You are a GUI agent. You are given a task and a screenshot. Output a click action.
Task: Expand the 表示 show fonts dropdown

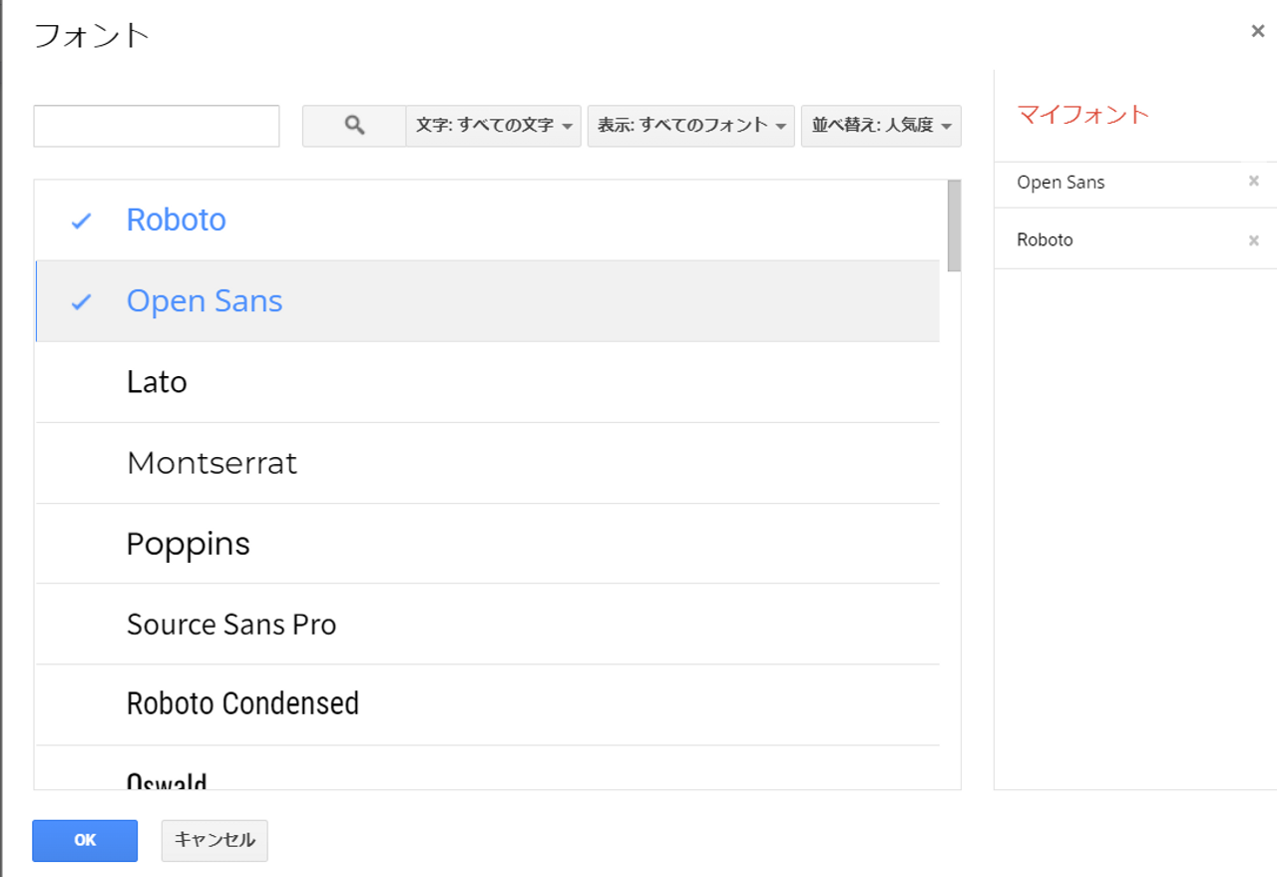690,126
